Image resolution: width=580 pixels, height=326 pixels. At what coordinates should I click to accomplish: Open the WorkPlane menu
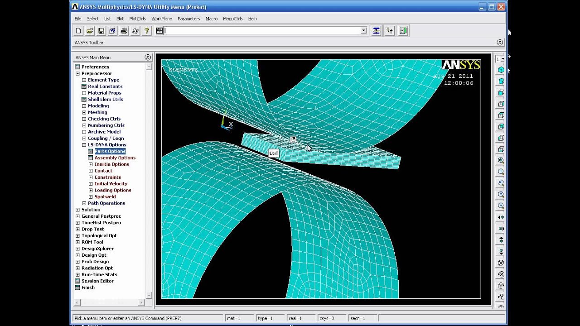pyautogui.click(x=162, y=19)
